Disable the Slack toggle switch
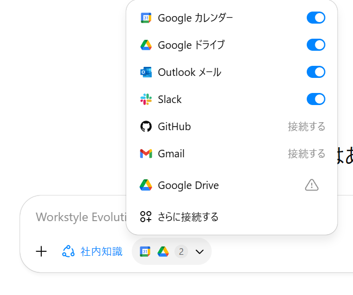This screenshot has width=353, height=295. (316, 99)
